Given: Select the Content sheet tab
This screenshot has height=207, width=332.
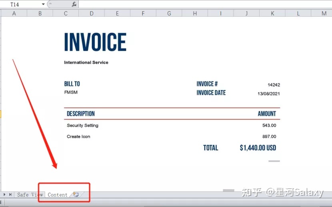Looking at the screenshot, I should point(58,195).
